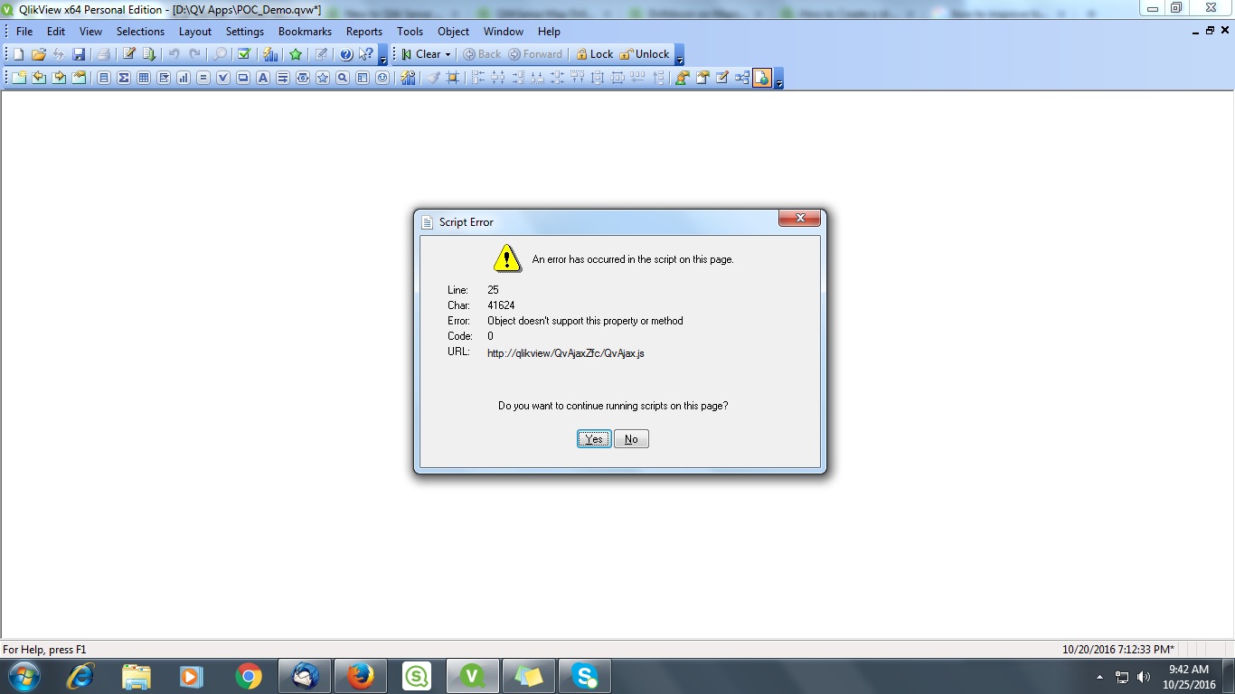Open the Object menu
This screenshot has height=694, width=1235.
pos(453,31)
